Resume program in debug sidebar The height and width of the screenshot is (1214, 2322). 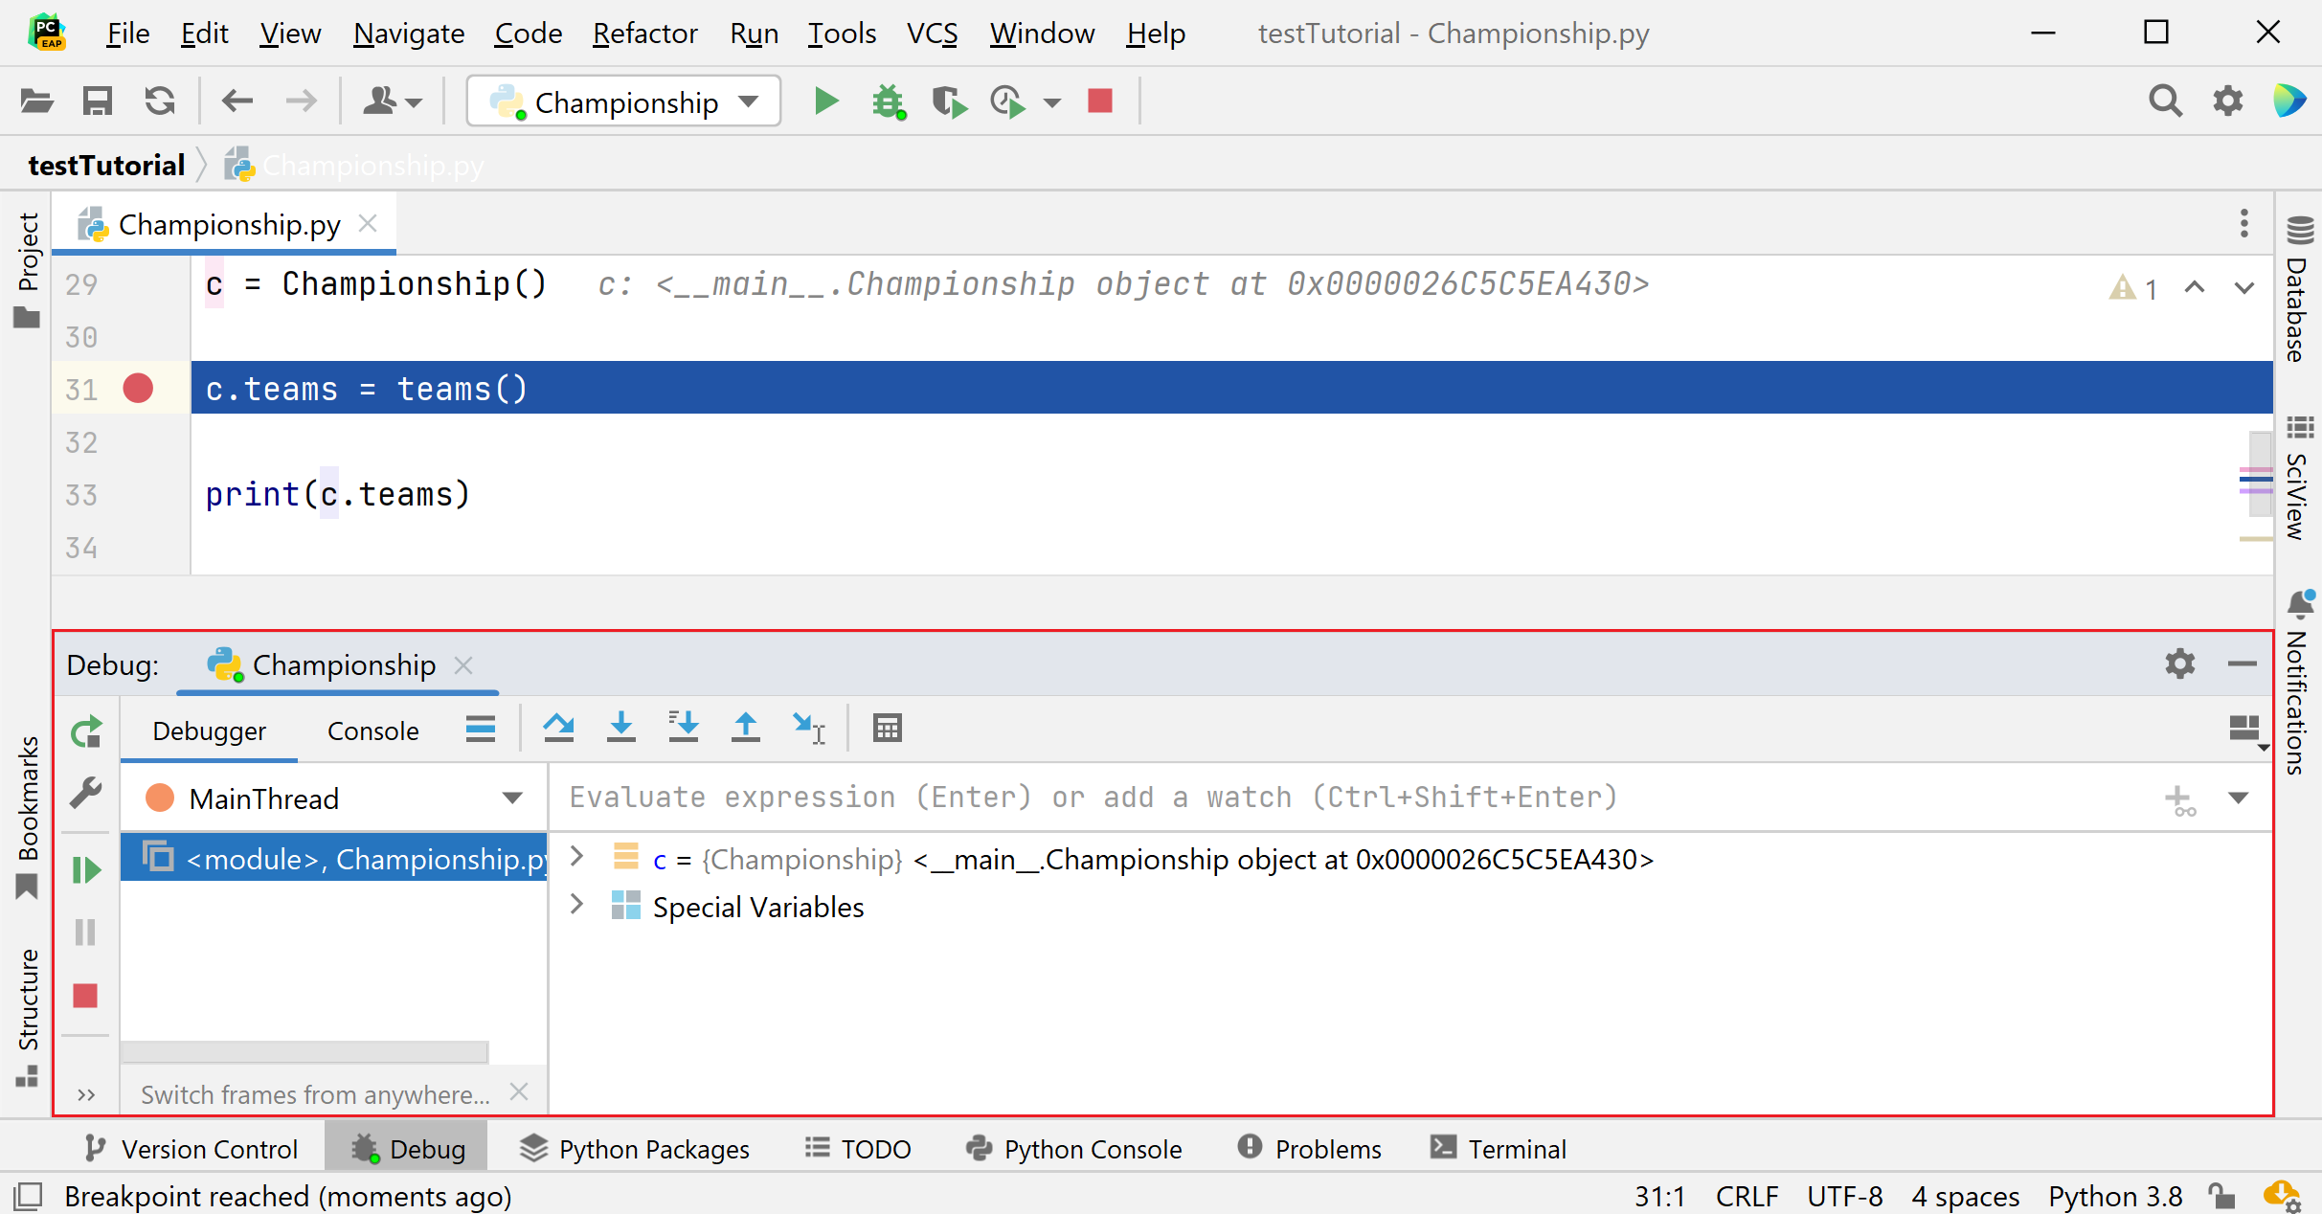click(x=86, y=869)
